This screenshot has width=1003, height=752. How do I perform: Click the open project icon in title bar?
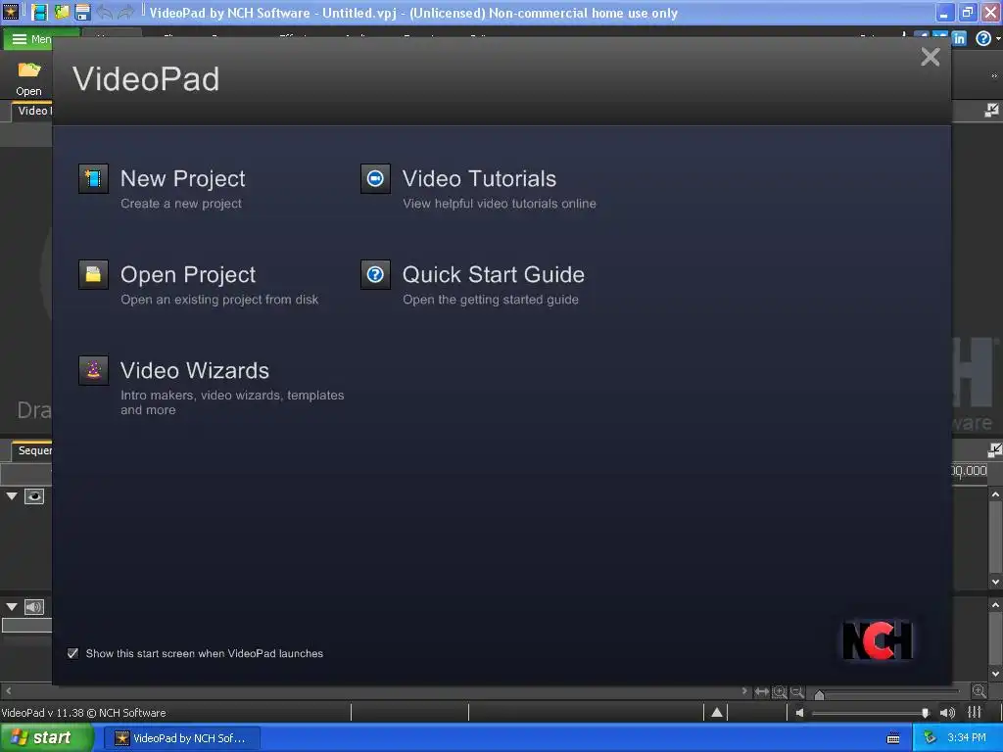pyautogui.click(x=62, y=12)
